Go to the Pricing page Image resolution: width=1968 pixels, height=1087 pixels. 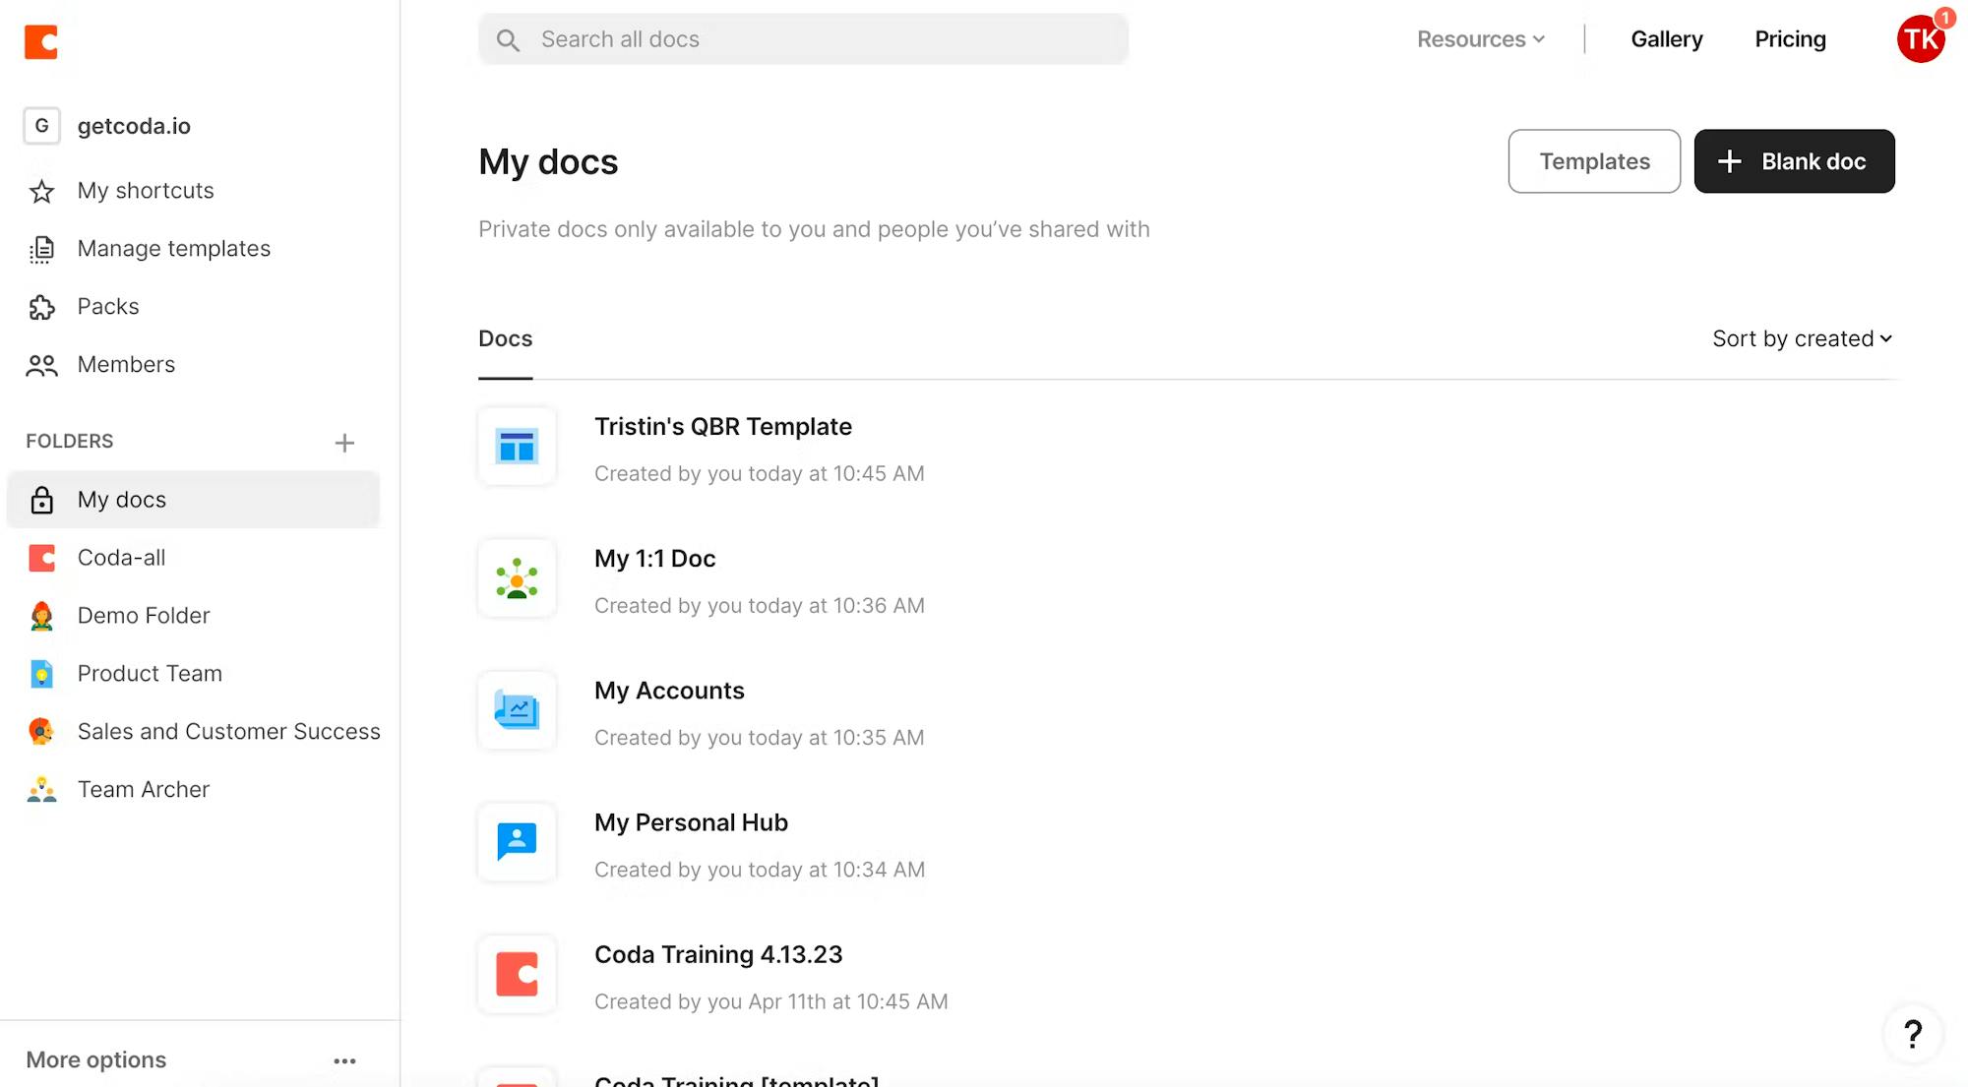(1790, 39)
